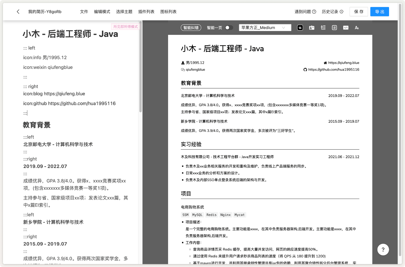Click the history clock icon

(342, 12)
